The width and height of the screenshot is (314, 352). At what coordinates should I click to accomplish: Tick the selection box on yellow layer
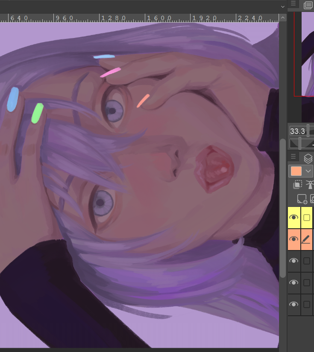307,218
